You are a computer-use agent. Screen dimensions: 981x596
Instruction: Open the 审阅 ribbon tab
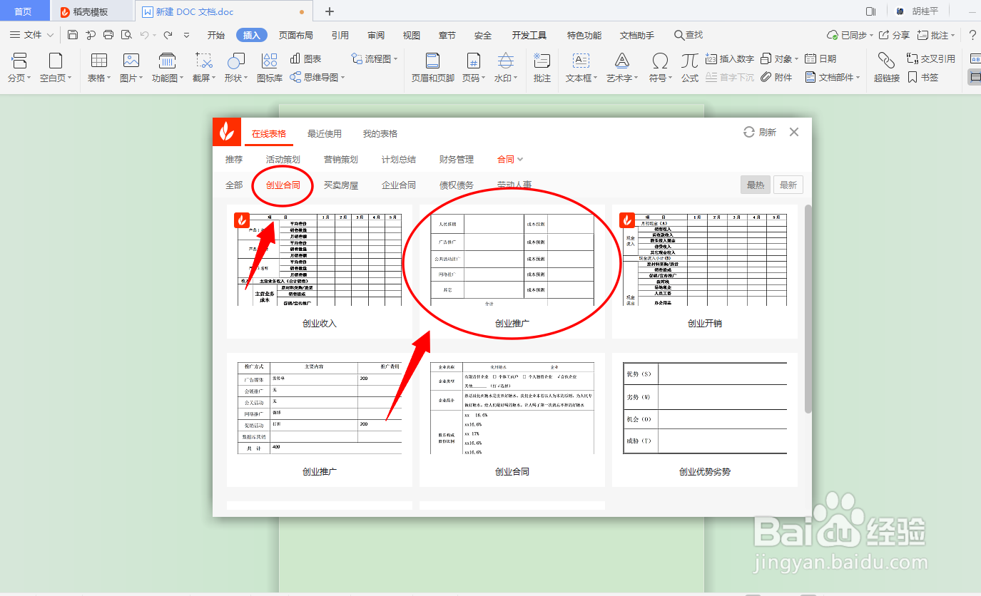pyautogui.click(x=376, y=35)
